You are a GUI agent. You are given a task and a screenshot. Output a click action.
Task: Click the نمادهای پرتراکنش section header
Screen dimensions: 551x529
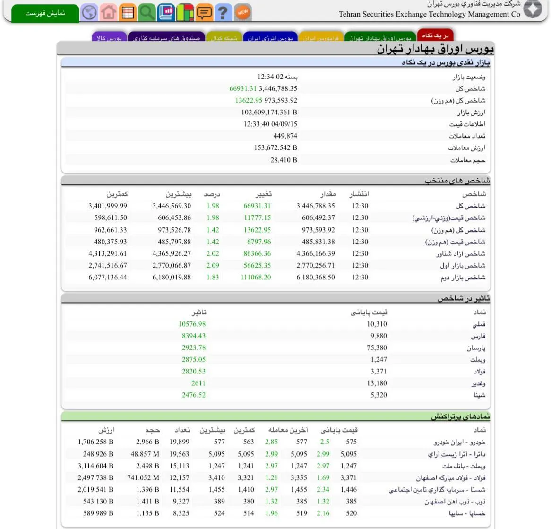[275, 416]
